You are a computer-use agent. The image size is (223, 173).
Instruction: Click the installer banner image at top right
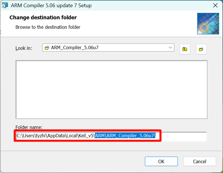tap(206, 24)
